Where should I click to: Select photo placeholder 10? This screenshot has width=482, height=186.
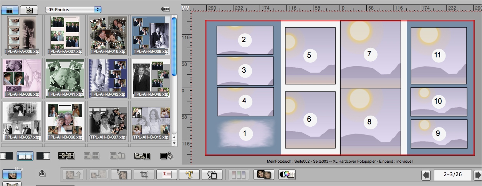click(439, 102)
